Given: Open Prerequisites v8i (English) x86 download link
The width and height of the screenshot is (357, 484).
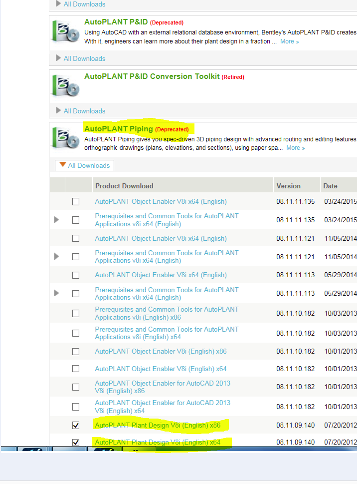Looking at the screenshot, I should (x=167, y=313).
